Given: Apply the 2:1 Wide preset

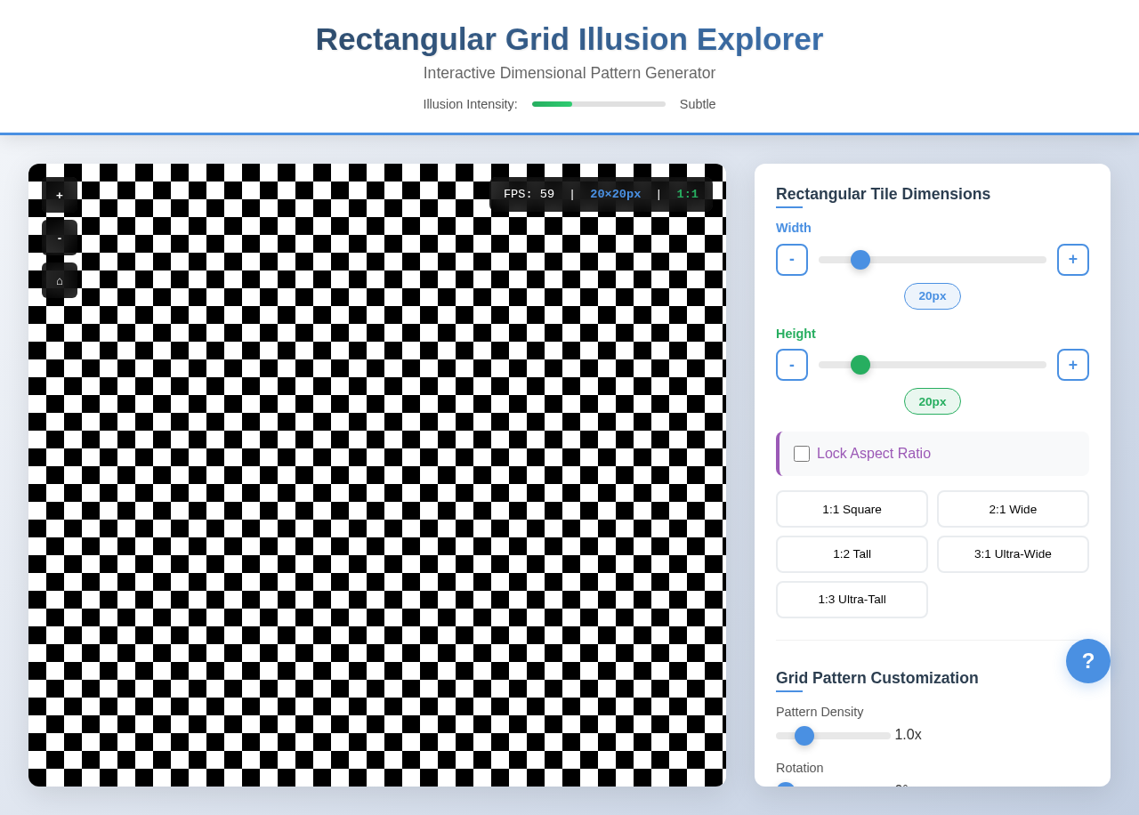Looking at the screenshot, I should tap(1013, 509).
